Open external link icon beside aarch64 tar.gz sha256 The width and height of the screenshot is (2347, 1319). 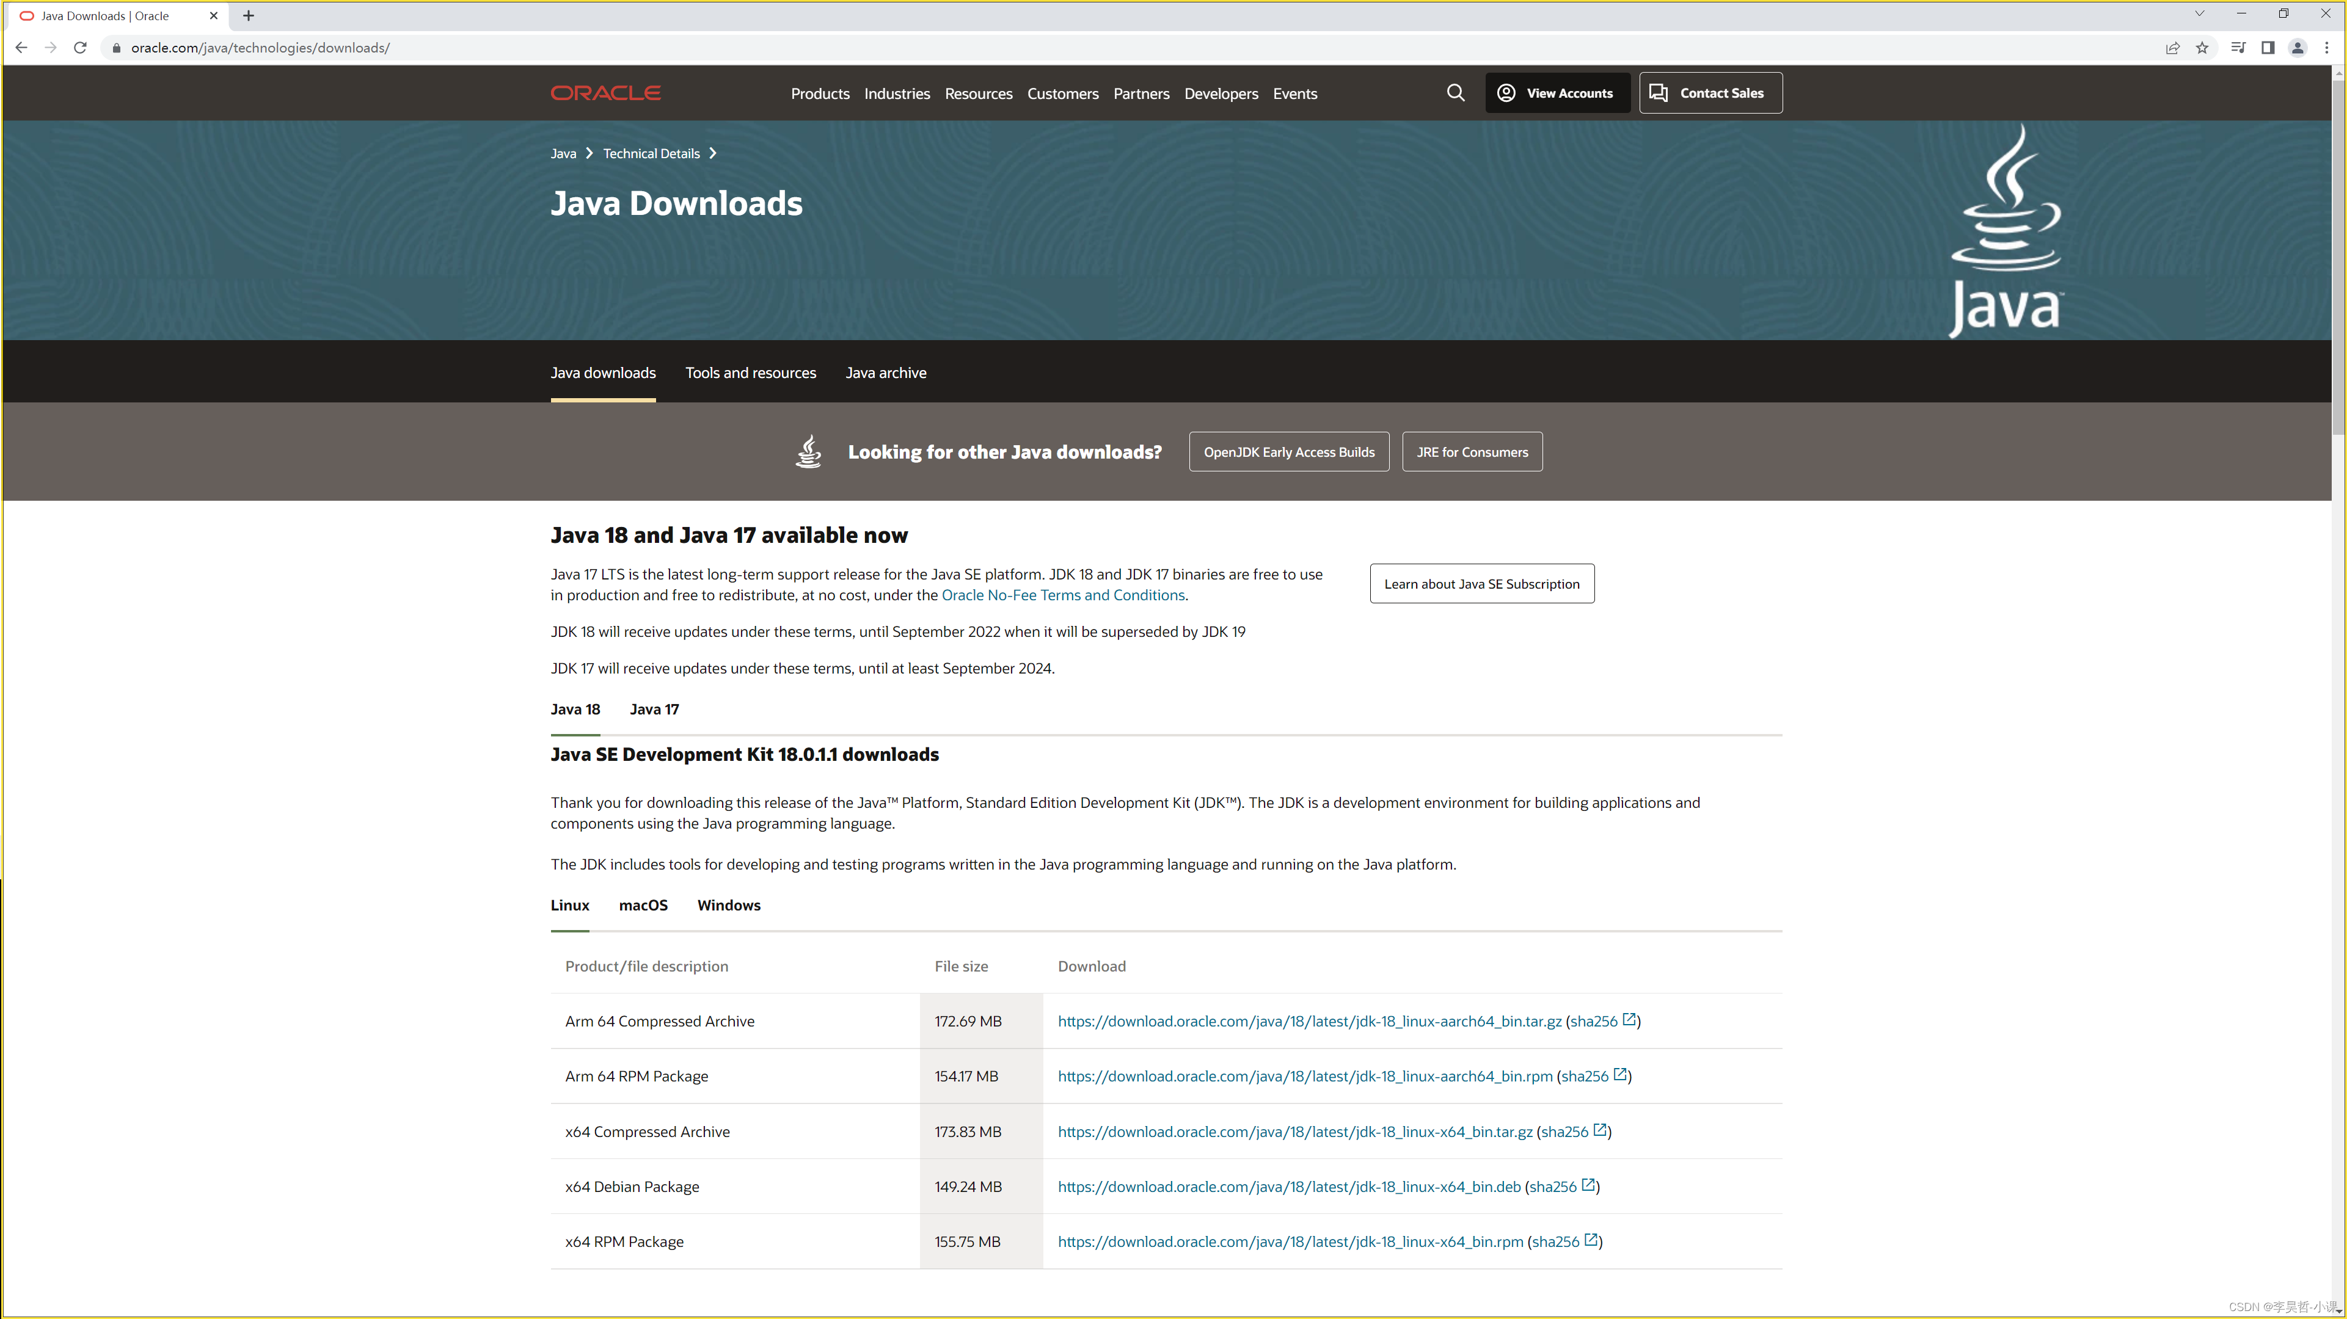tap(1631, 1019)
